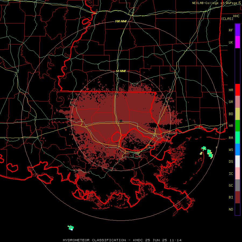242x242 pixels.
Task: Click the HHC product label
Action: click(236, 16)
